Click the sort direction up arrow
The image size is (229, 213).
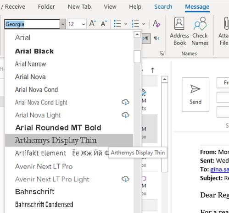pyautogui.click(x=152, y=71)
